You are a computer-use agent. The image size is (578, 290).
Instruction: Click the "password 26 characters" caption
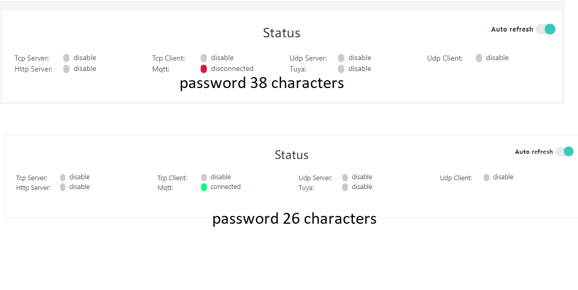(x=294, y=219)
